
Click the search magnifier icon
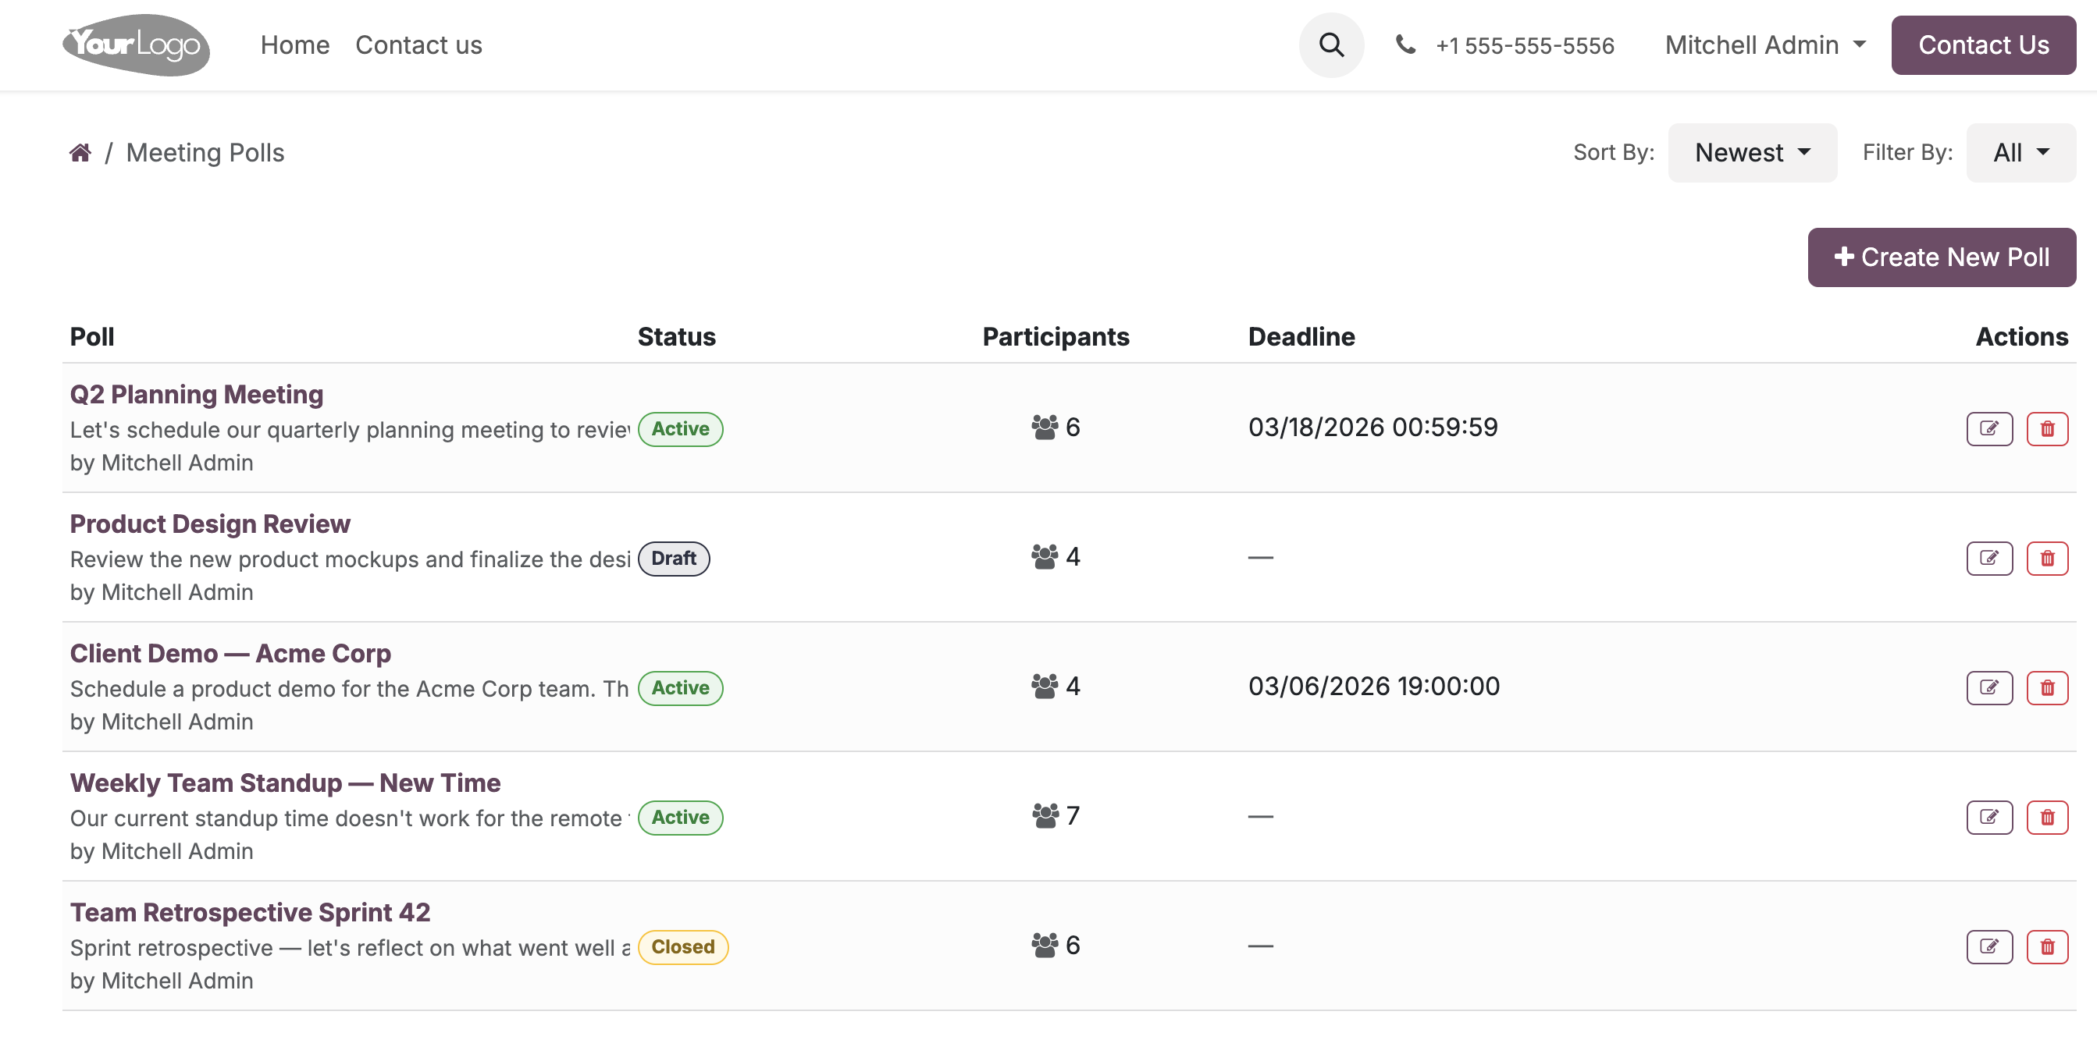[x=1331, y=44]
